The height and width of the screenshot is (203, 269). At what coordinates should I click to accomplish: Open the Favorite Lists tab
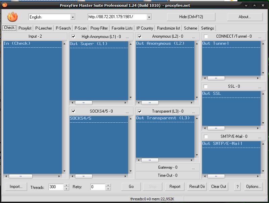pyautogui.click(x=122, y=28)
